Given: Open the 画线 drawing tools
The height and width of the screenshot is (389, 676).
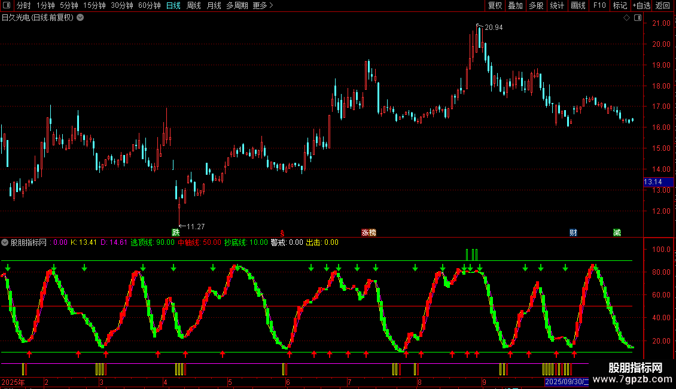Looking at the screenshot, I should [578, 5].
